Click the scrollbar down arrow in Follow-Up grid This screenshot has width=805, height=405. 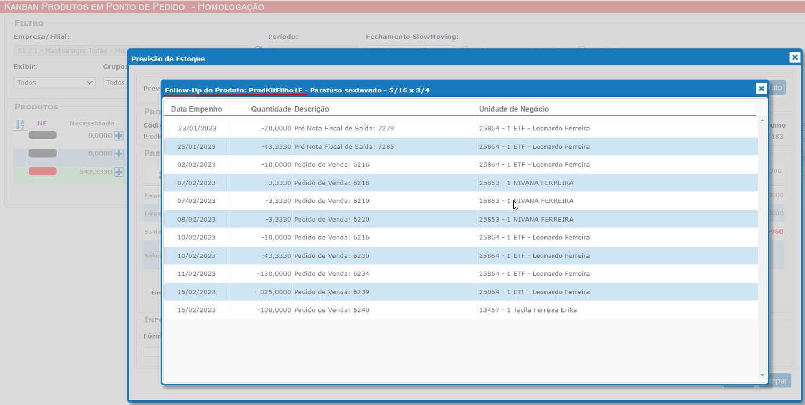click(762, 375)
